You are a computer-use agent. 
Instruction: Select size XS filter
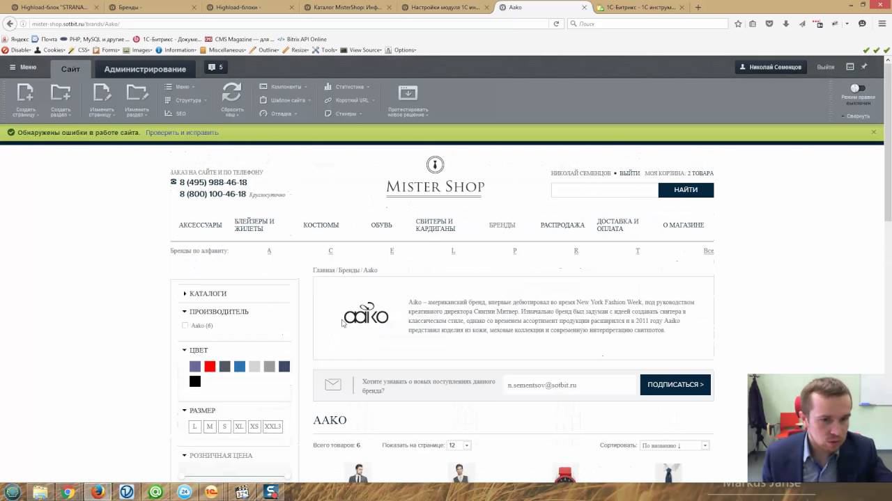(254, 427)
